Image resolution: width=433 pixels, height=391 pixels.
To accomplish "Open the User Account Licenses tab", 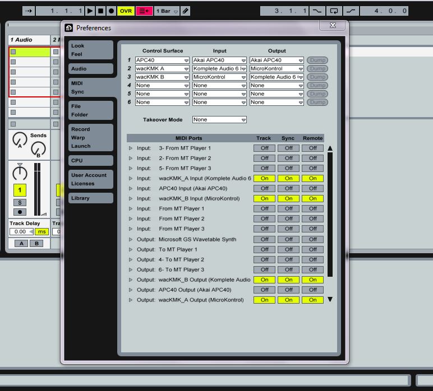I will [x=90, y=179].
